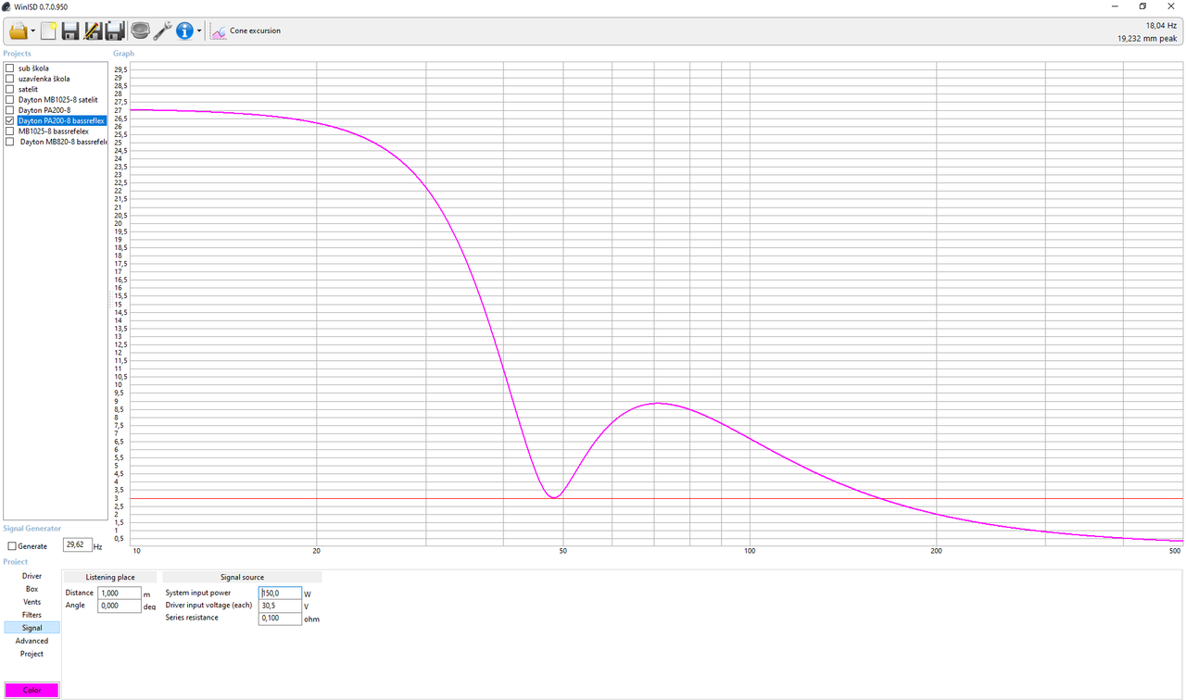Click the listening Angle field
This screenshot has height=700, width=1186.
(x=120, y=606)
